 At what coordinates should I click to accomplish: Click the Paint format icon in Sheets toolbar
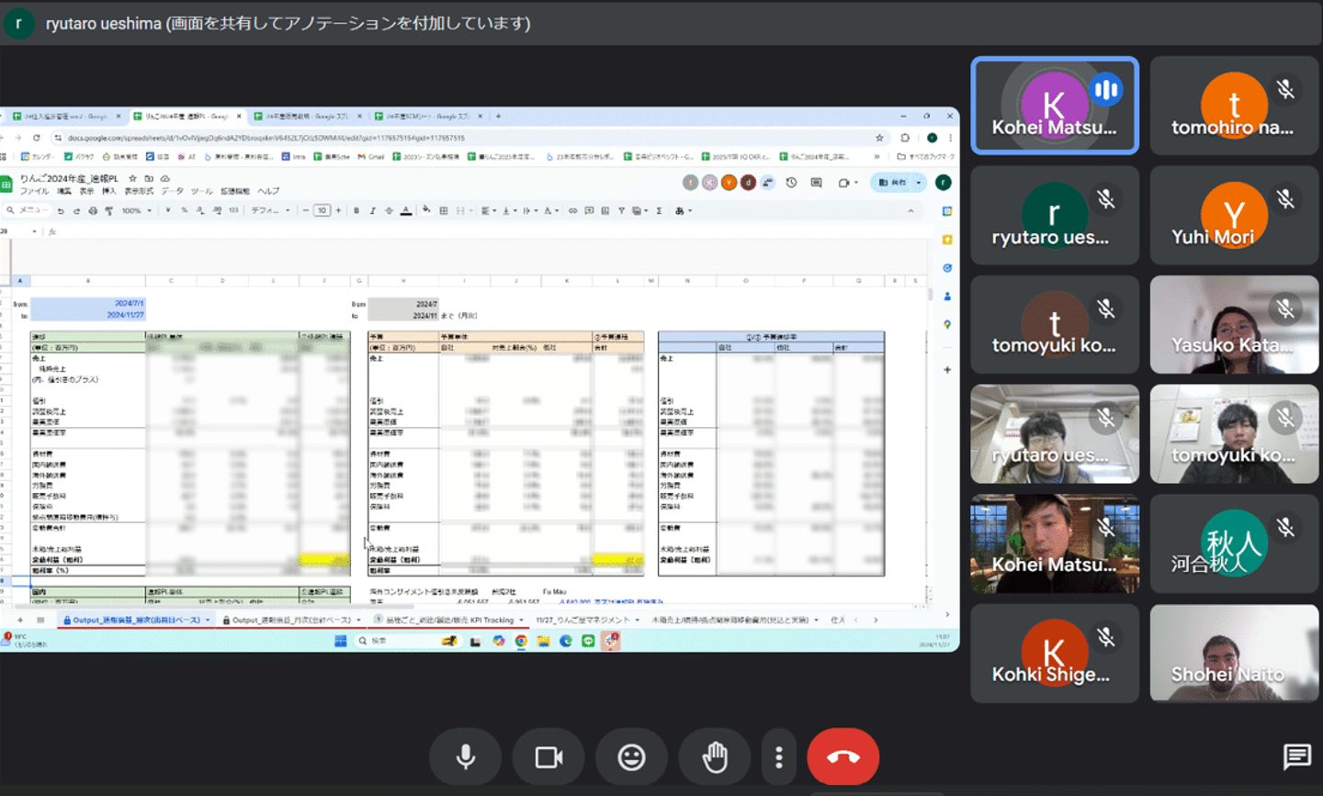pos(108,211)
